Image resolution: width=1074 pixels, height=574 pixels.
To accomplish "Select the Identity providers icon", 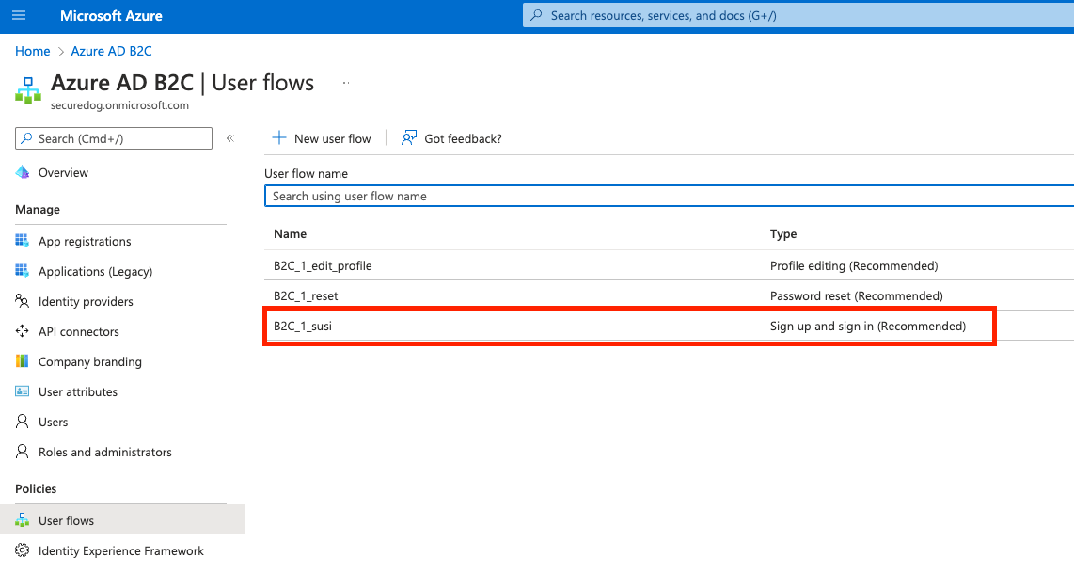I will pos(22,301).
